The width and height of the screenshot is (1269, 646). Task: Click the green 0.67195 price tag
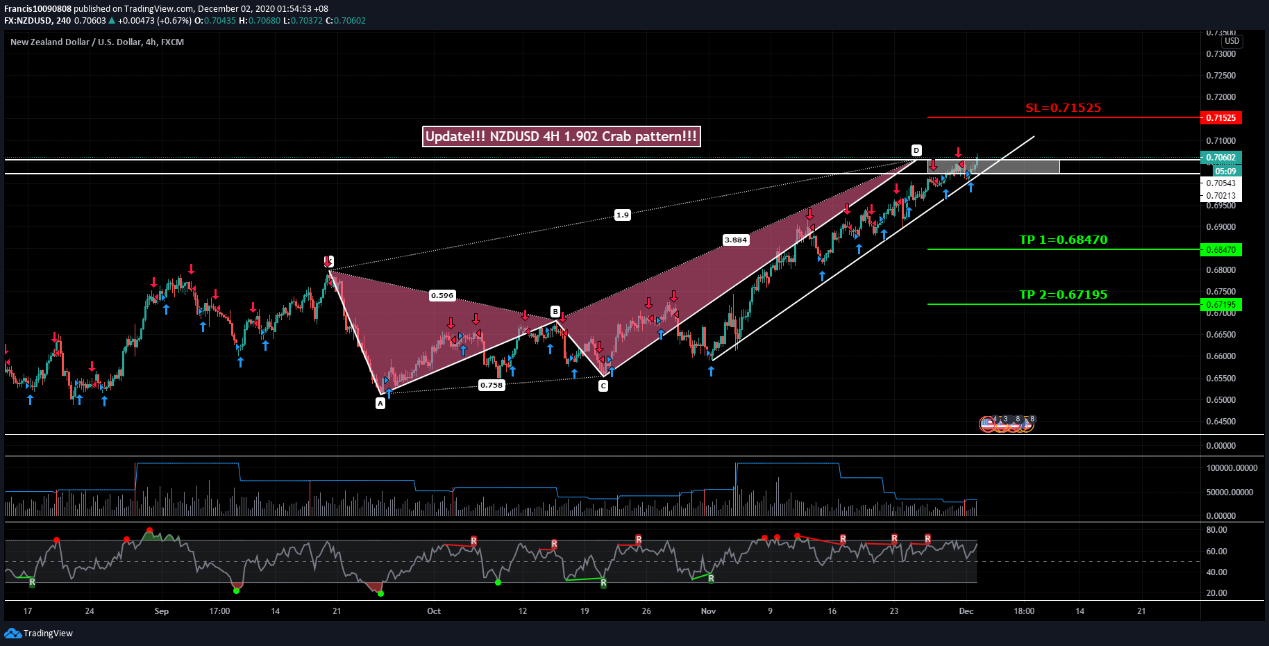tap(1221, 305)
